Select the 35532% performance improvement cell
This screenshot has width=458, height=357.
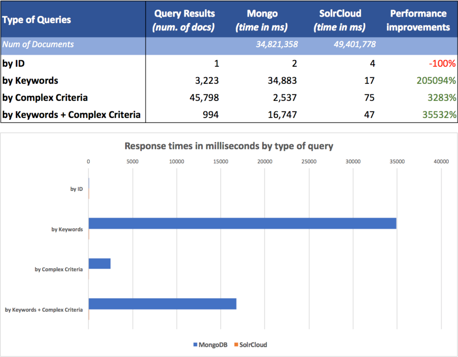click(x=439, y=115)
